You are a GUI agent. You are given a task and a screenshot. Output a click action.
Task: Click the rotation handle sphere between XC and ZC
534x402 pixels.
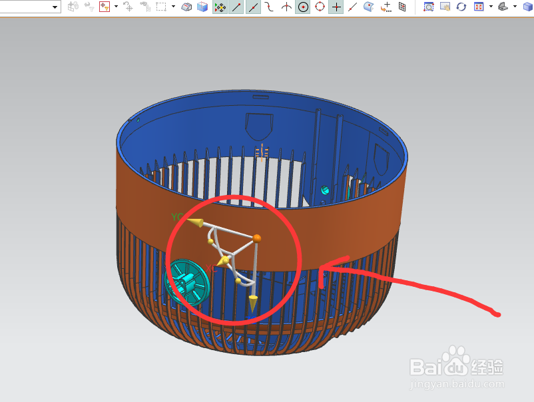238,281
